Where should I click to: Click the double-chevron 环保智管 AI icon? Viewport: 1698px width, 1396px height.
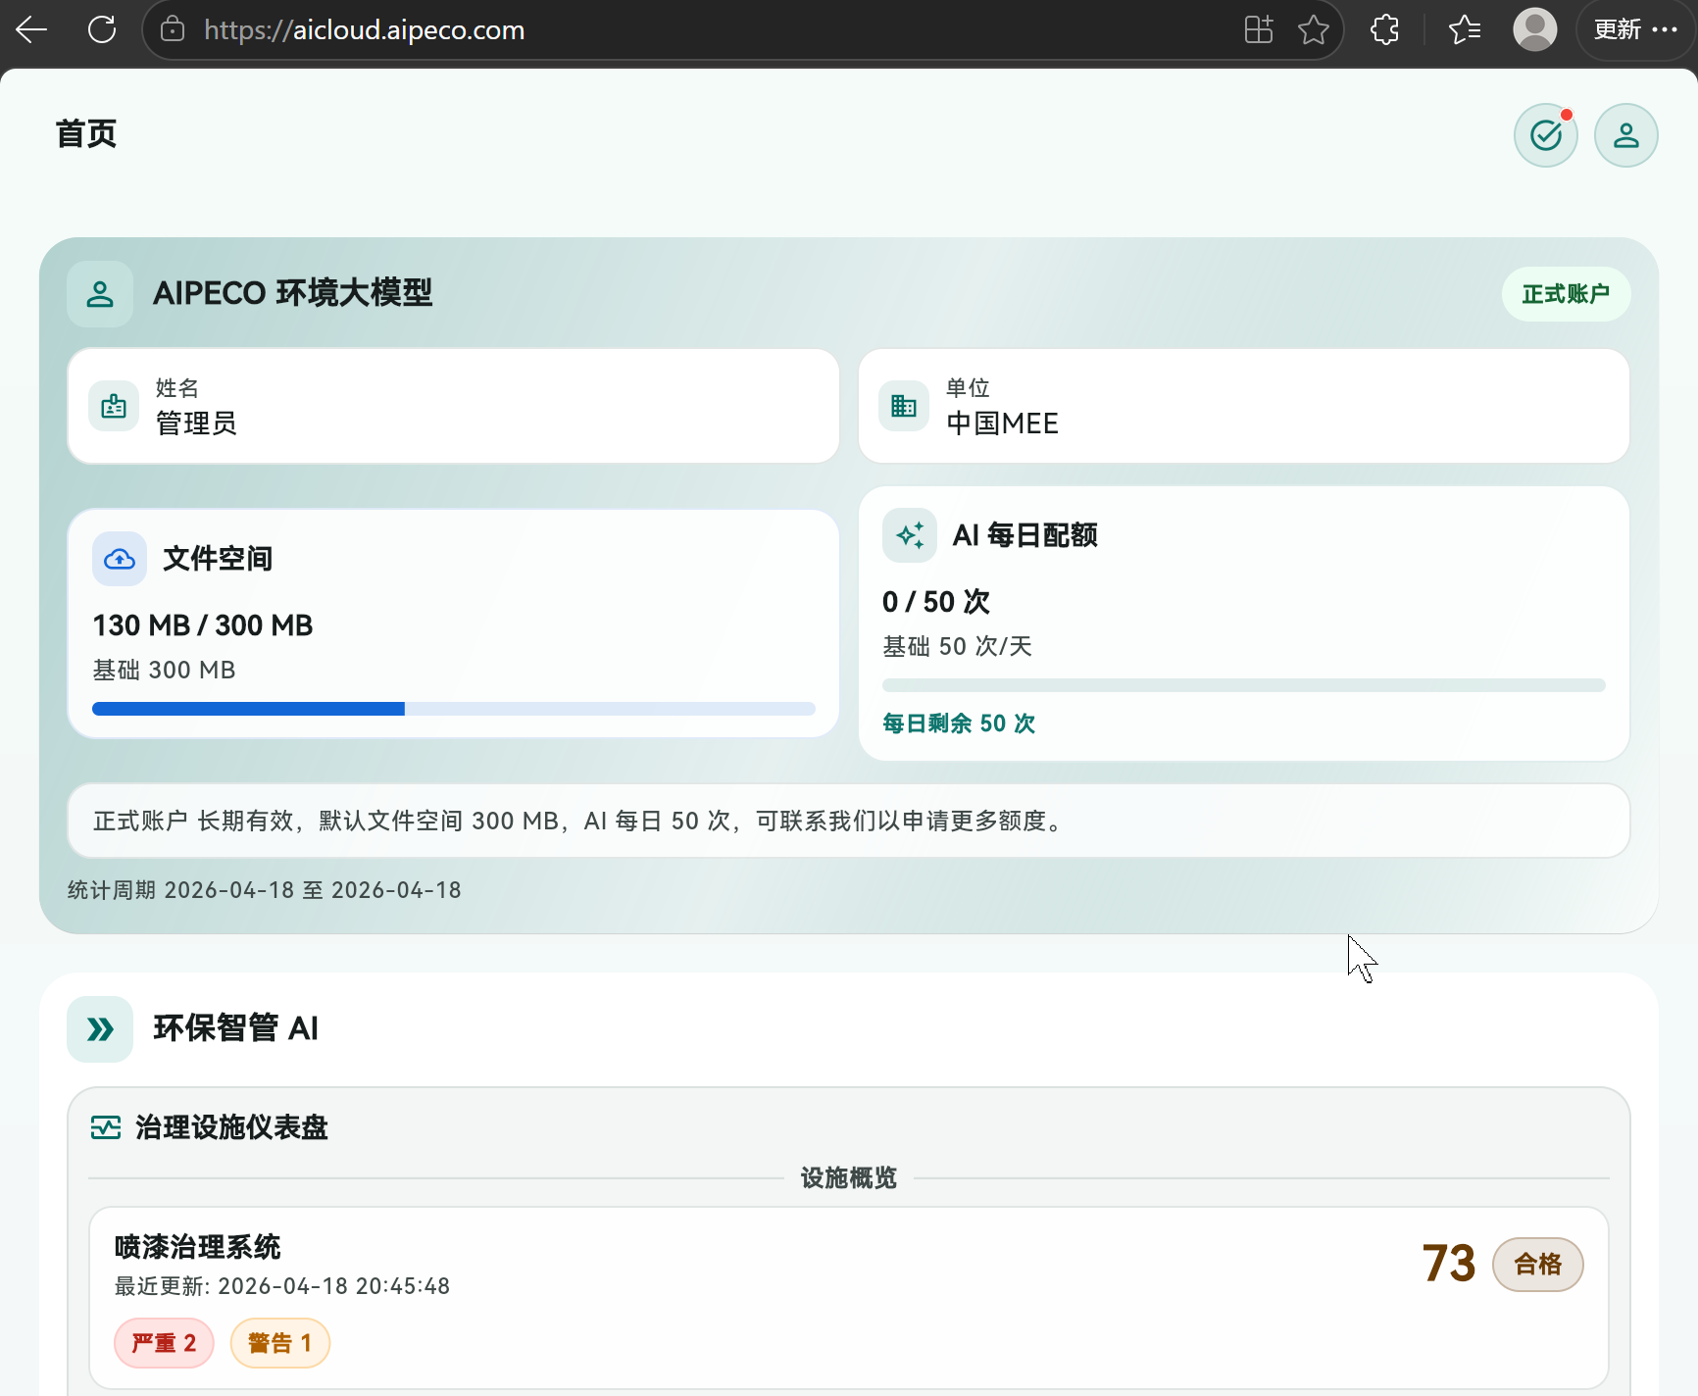pos(100,1029)
